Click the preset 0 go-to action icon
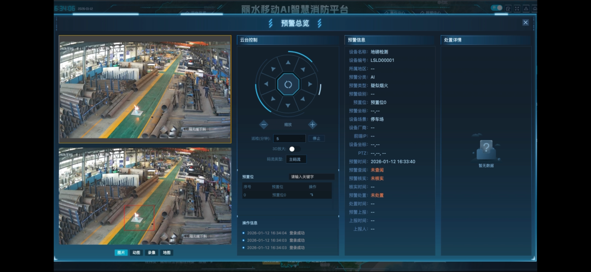The image size is (591, 272). [312, 194]
